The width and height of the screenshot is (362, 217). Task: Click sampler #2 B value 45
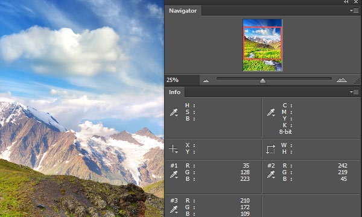point(344,179)
